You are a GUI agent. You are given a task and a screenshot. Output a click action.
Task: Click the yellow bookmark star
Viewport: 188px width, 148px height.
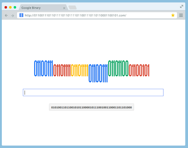point(173,15)
